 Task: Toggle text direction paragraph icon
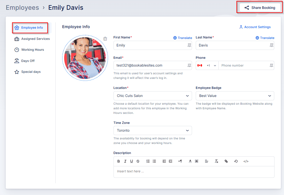(180, 161)
